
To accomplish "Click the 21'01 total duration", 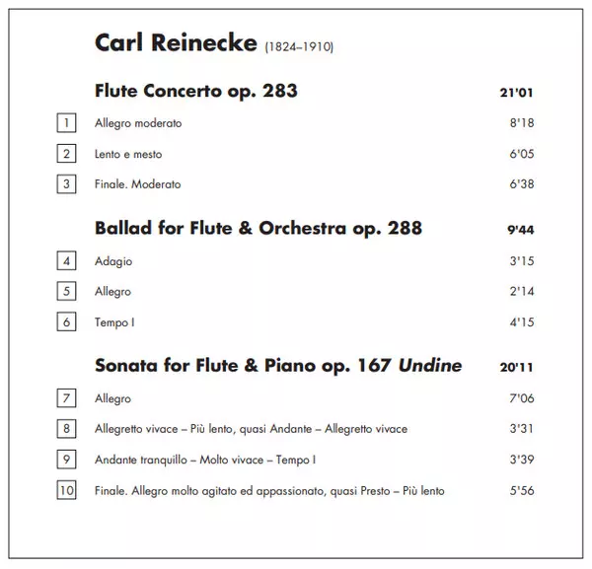I will point(518,94).
